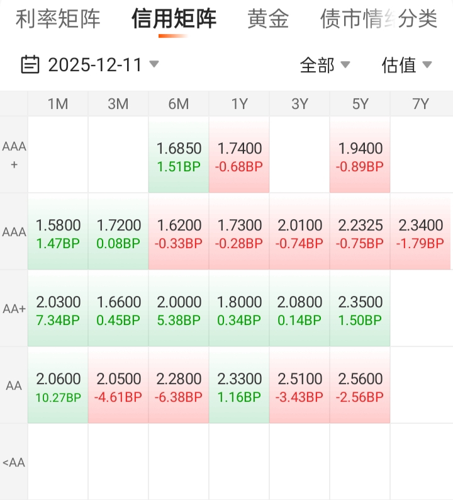Tap AAA+ 5Y cell showing 1.9400

coord(360,156)
